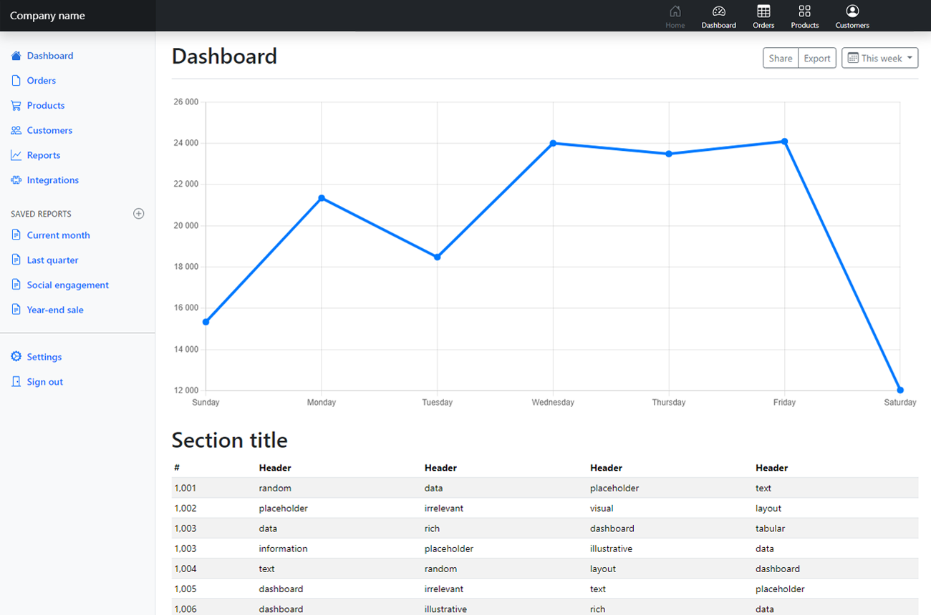
Task: Select the Orders label in top navbar
Action: (763, 25)
